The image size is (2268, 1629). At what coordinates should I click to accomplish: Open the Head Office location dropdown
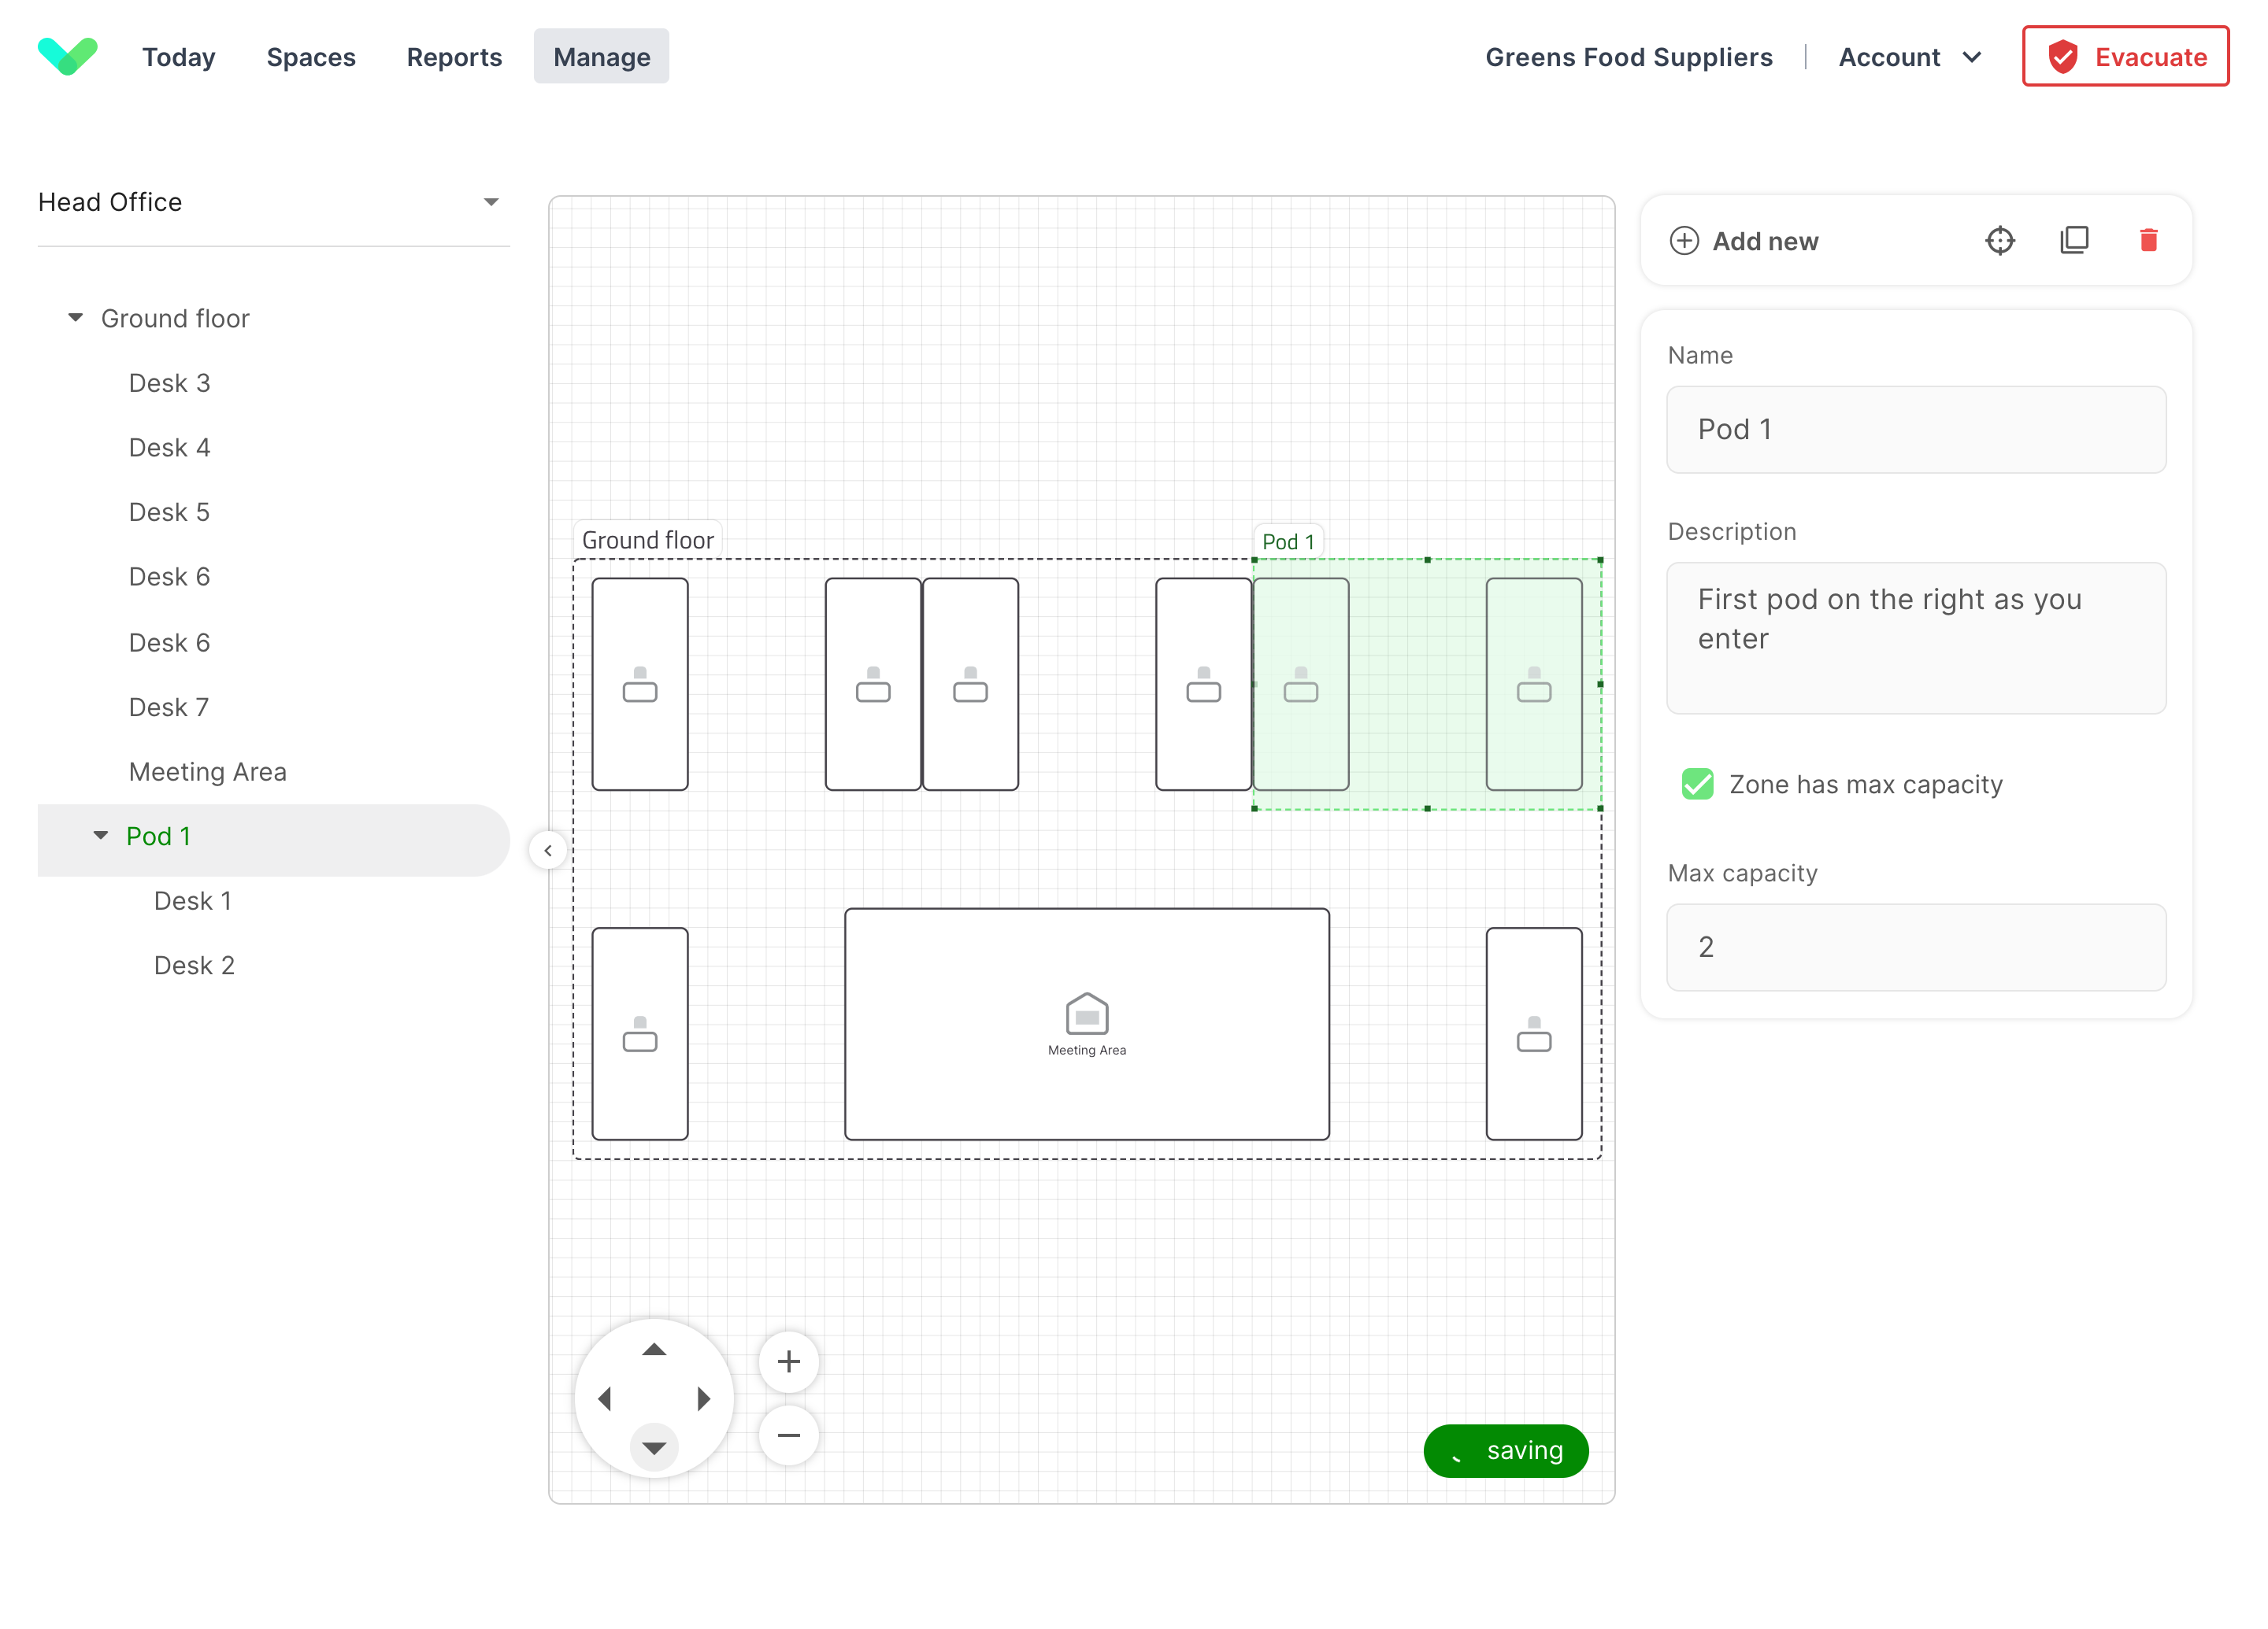[273, 202]
